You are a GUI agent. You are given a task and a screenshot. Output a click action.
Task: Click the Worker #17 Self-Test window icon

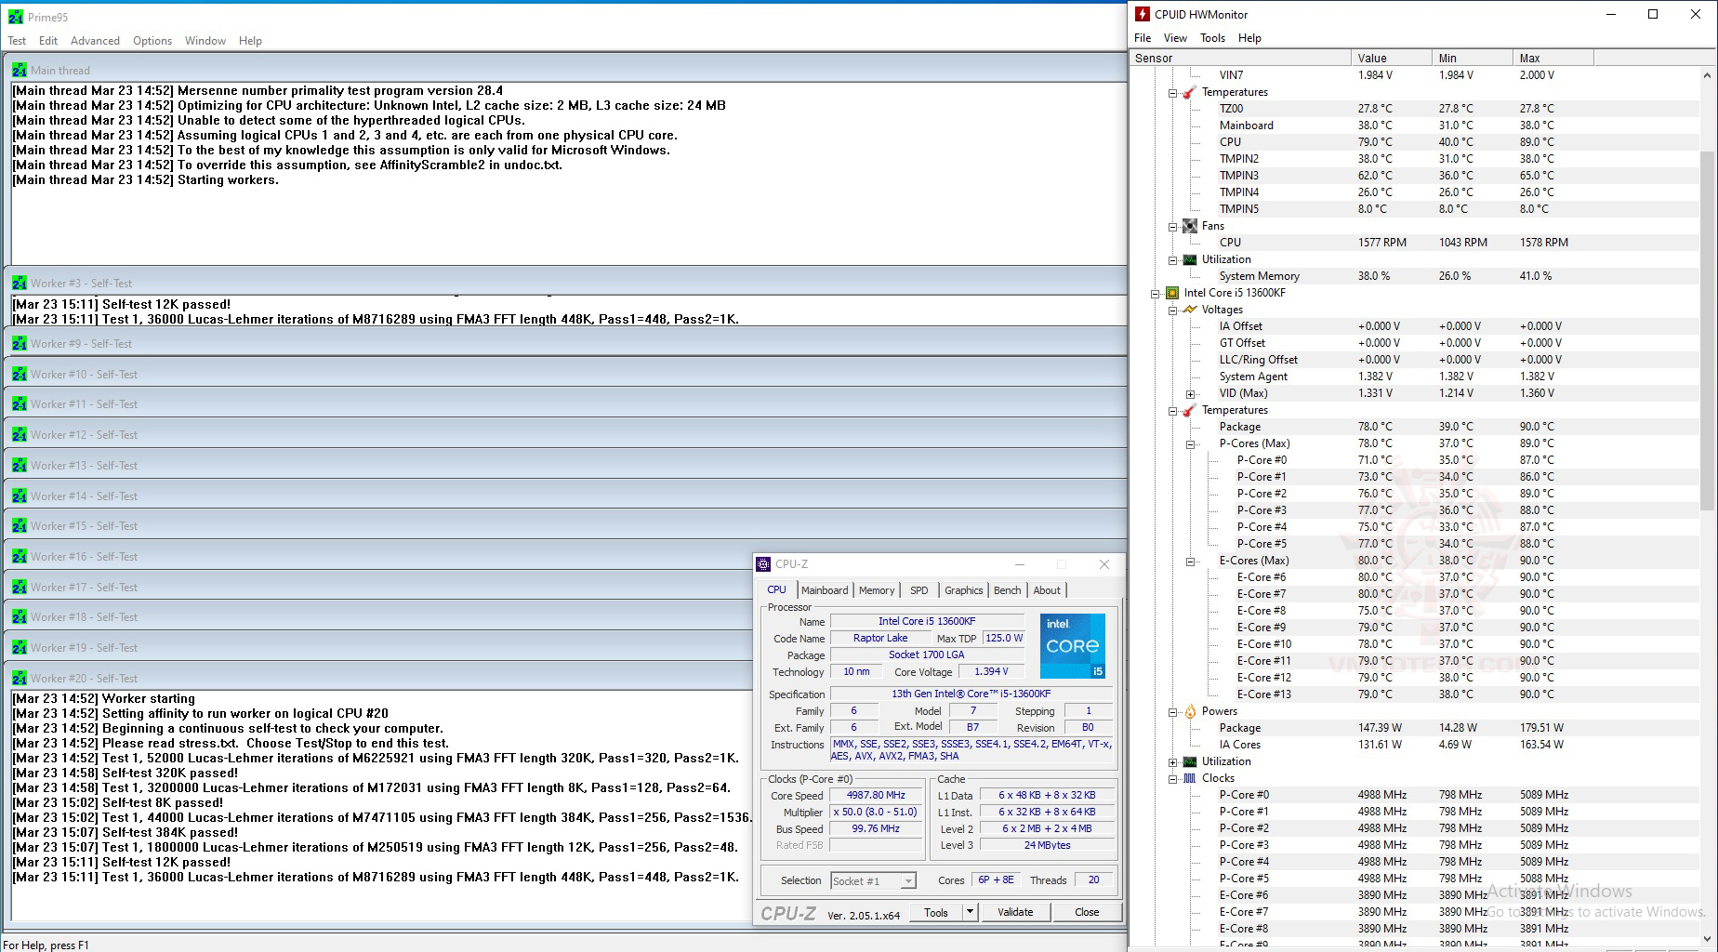(x=20, y=588)
